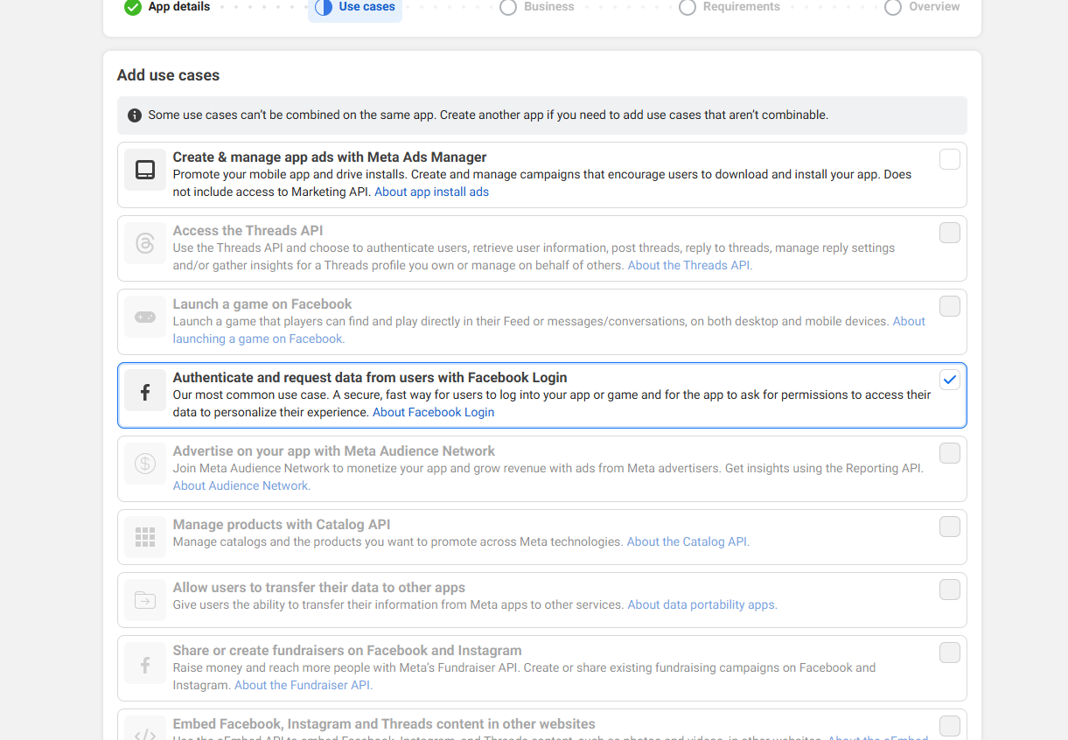
Task: Check the Meta Ads Manager use case checkbox
Action: [949, 159]
